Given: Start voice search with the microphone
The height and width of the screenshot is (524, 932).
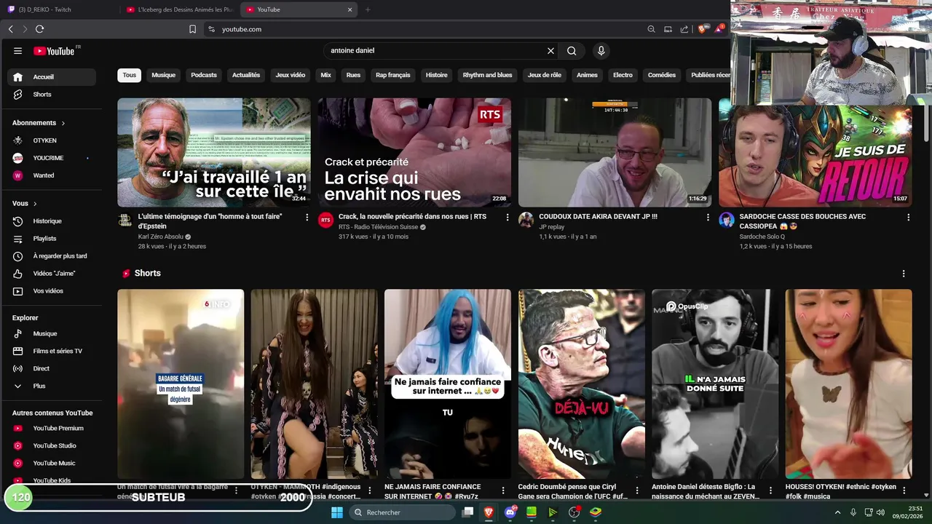Looking at the screenshot, I should point(601,51).
